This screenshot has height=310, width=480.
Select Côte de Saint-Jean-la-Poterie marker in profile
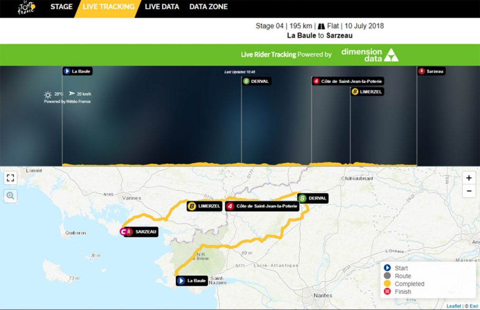[348, 81]
